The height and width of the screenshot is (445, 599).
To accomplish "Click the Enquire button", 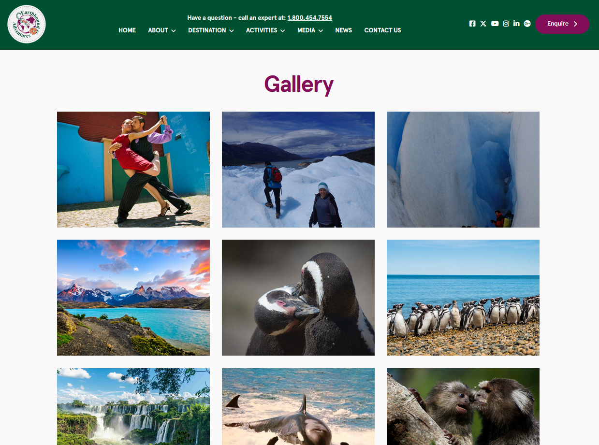I will pyautogui.click(x=562, y=24).
